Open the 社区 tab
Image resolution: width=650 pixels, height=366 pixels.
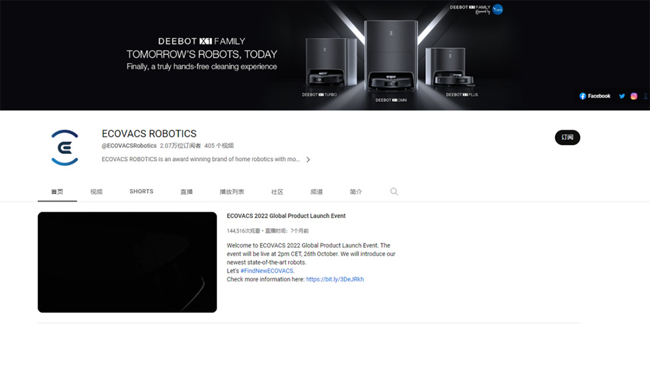[x=277, y=192]
